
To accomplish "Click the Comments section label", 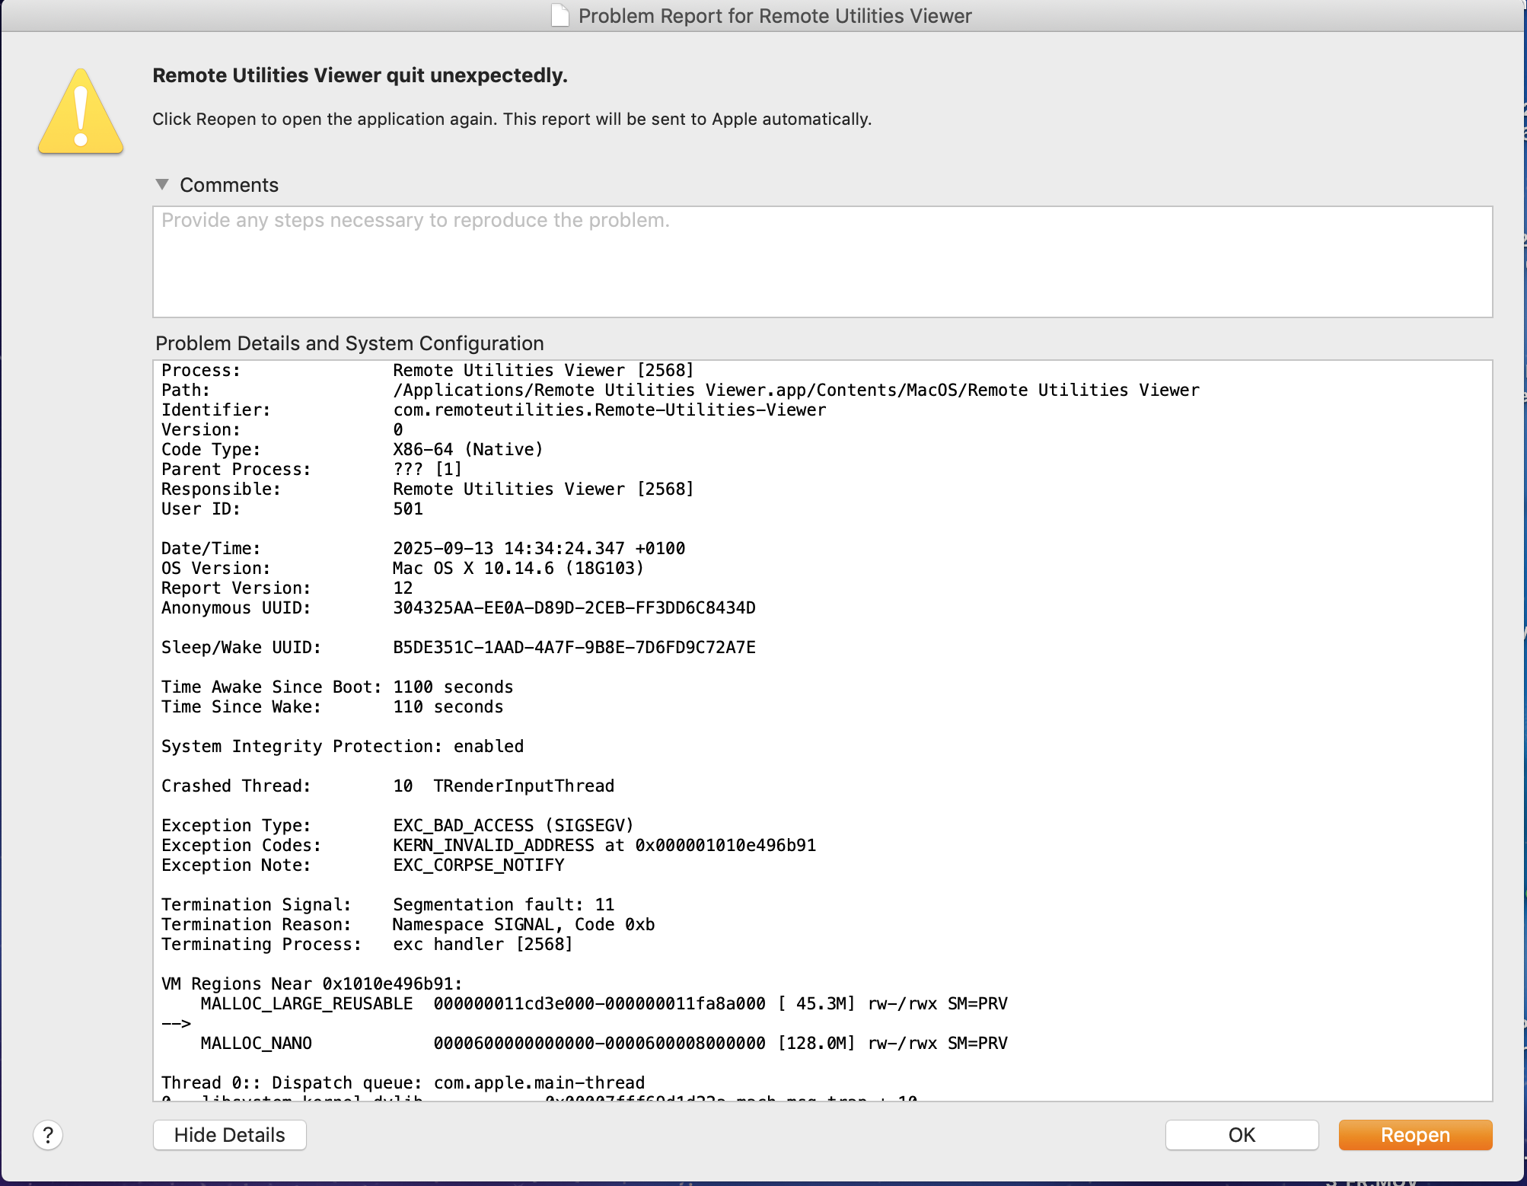I will coord(228,184).
